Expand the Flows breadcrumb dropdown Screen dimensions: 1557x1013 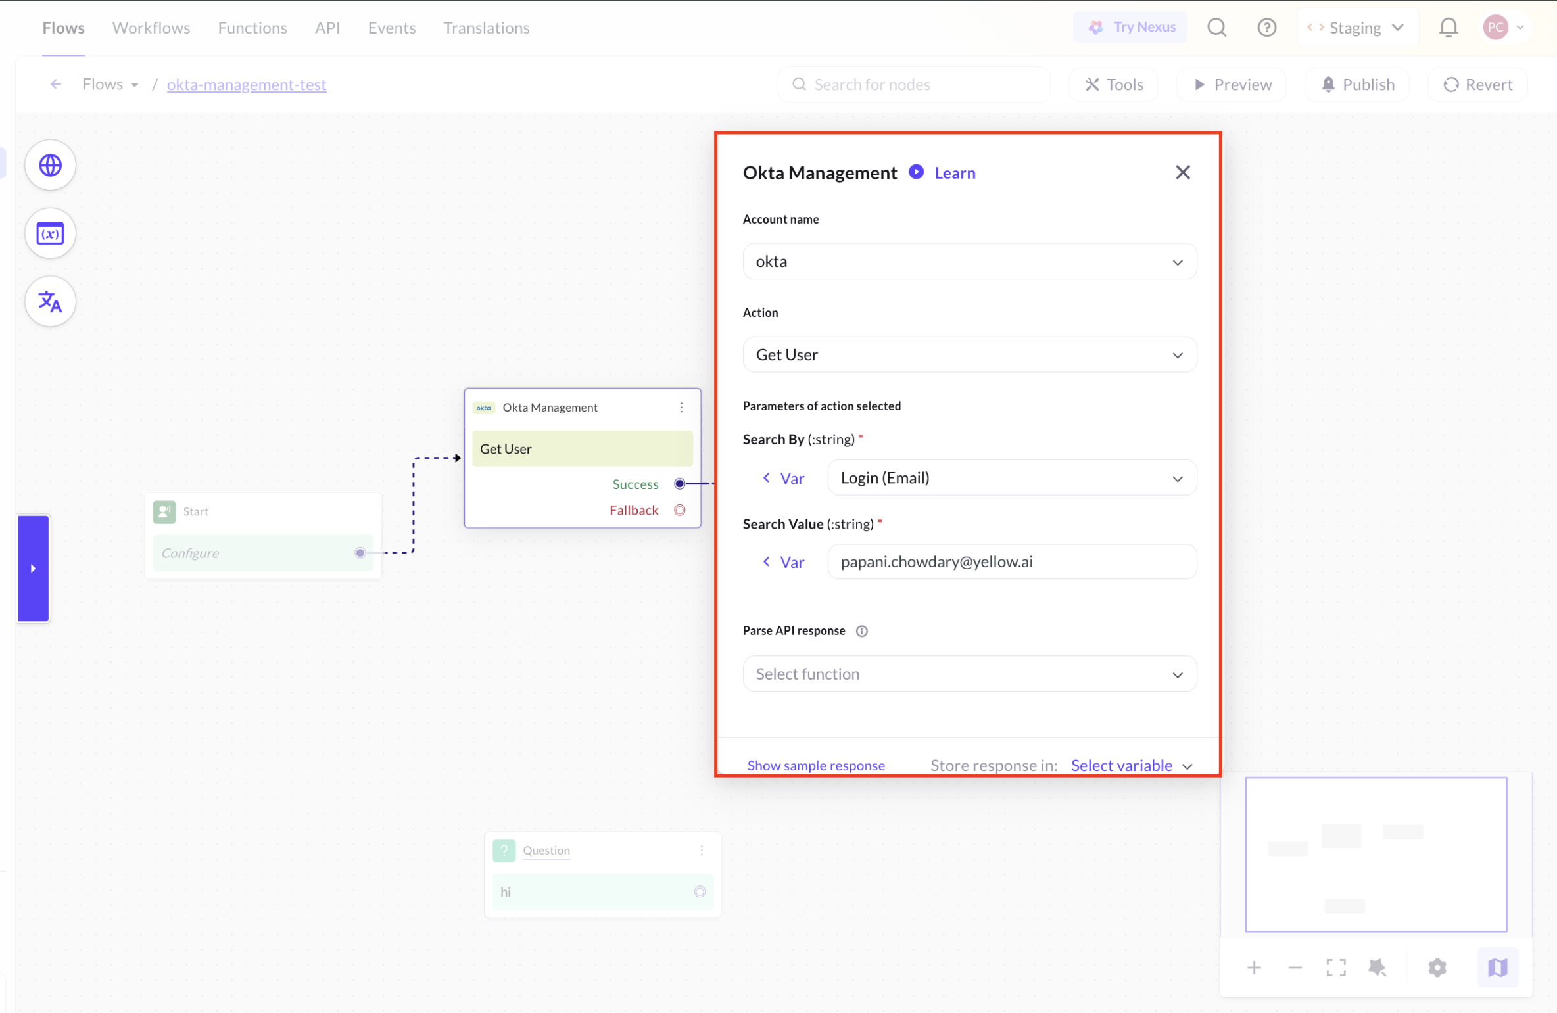click(x=110, y=84)
